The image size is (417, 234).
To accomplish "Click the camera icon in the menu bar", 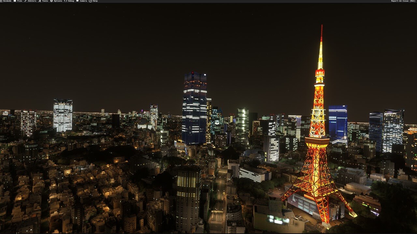I will [78, 1].
